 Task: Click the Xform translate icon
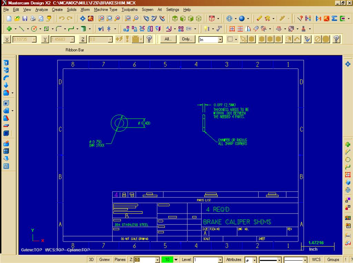click(x=126, y=29)
